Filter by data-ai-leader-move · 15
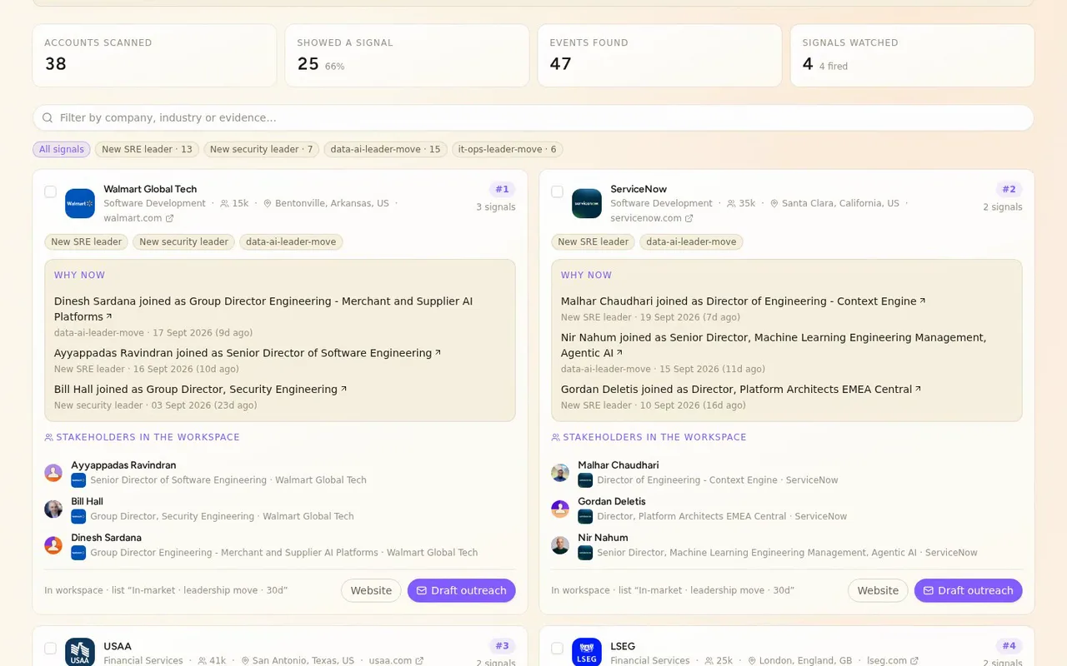This screenshot has height=666, width=1067. tap(385, 150)
